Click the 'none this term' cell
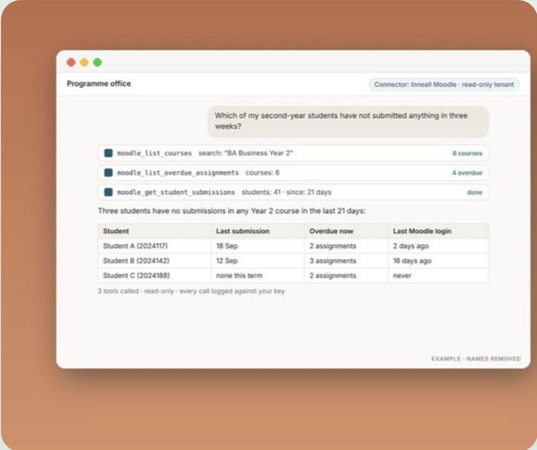The width and height of the screenshot is (537, 450). (258, 275)
